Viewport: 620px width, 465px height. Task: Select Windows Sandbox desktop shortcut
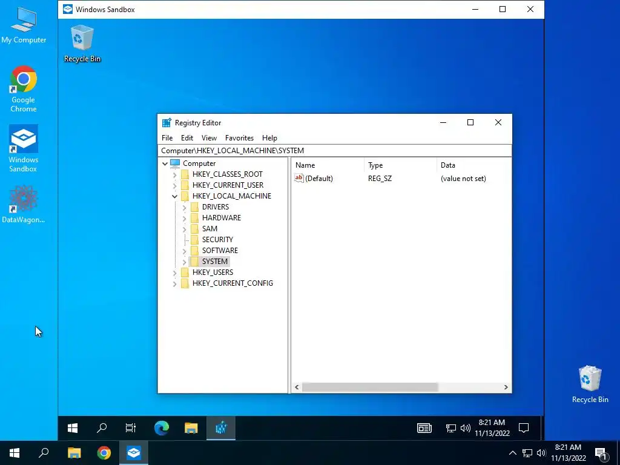24,149
